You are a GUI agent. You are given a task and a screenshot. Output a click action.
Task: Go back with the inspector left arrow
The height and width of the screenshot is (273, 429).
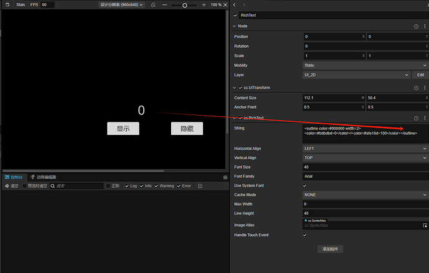click(x=235, y=4)
